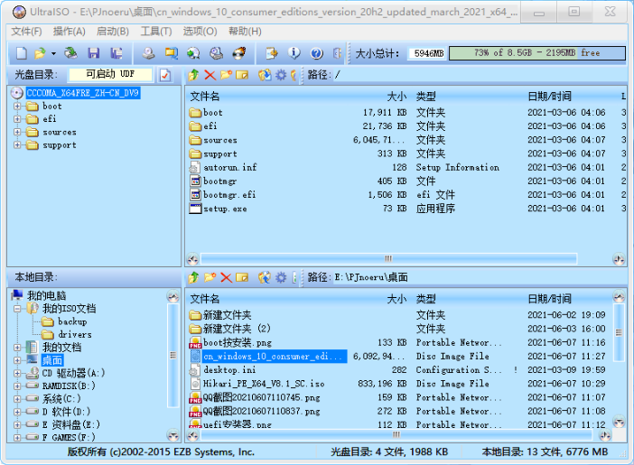Click the Rename icon in local panel
The image size is (634, 465).
point(242,277)
